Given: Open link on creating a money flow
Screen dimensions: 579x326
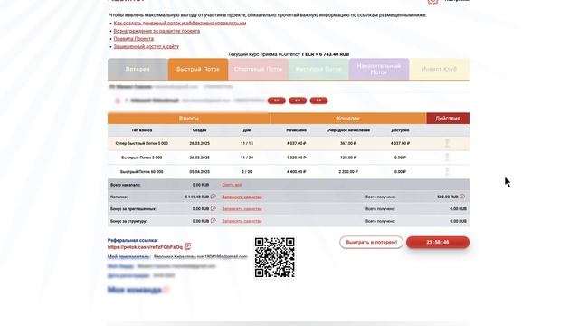Looking at the screenshot, I should (x=180, y=23).
